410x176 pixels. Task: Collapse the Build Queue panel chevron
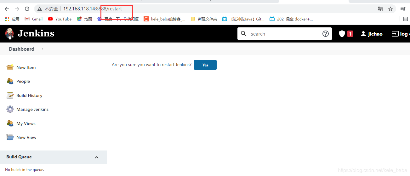coord(97,157)
